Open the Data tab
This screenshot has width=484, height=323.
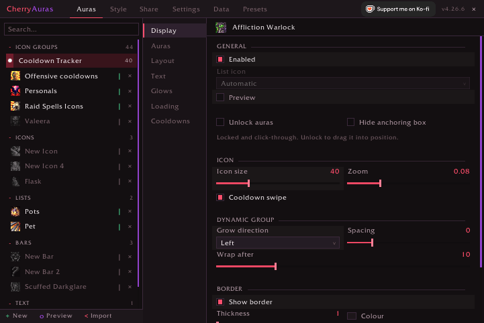(222, 9)
